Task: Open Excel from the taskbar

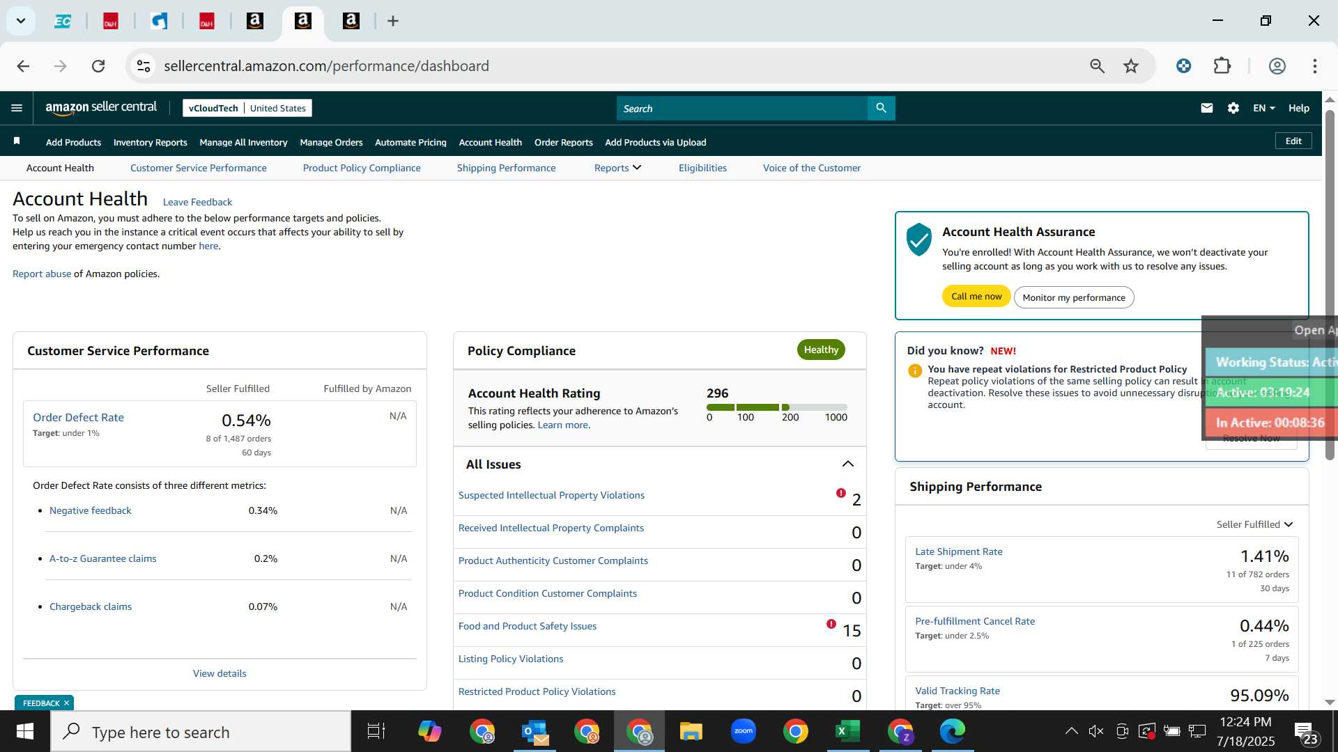Action: [x=847, y=731]
